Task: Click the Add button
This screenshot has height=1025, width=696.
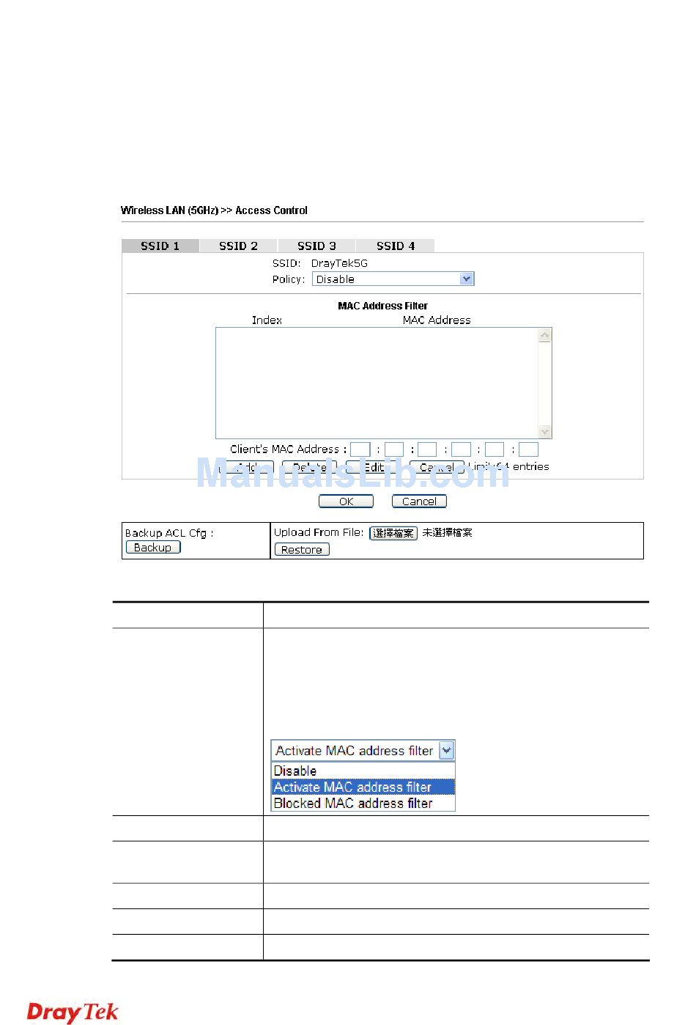Action: tap(247, 467)
